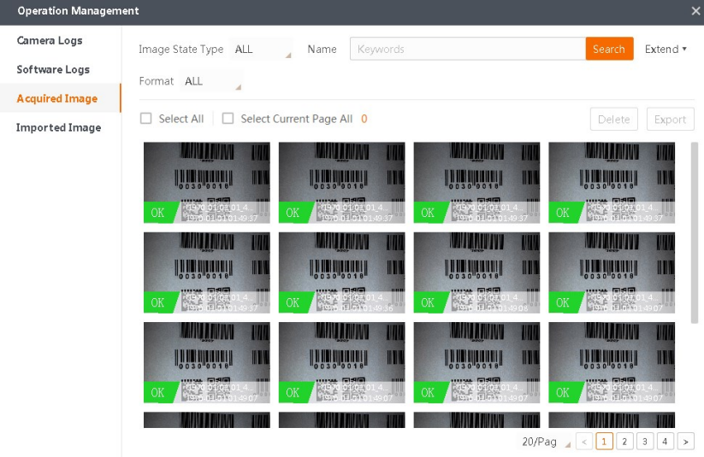The image size is (704, 457).
Task: Select second thumbnail in third row
Action: pyautogui.click(x=341, y=362)
